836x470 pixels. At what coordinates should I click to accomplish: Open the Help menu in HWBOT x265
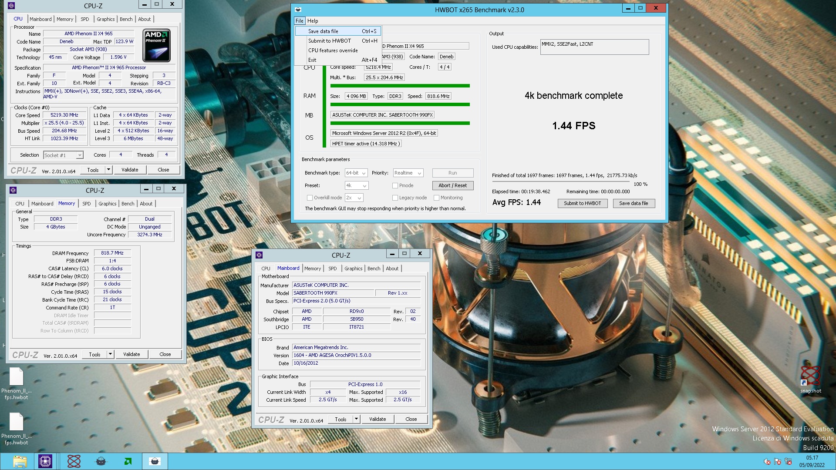(313, 20)
